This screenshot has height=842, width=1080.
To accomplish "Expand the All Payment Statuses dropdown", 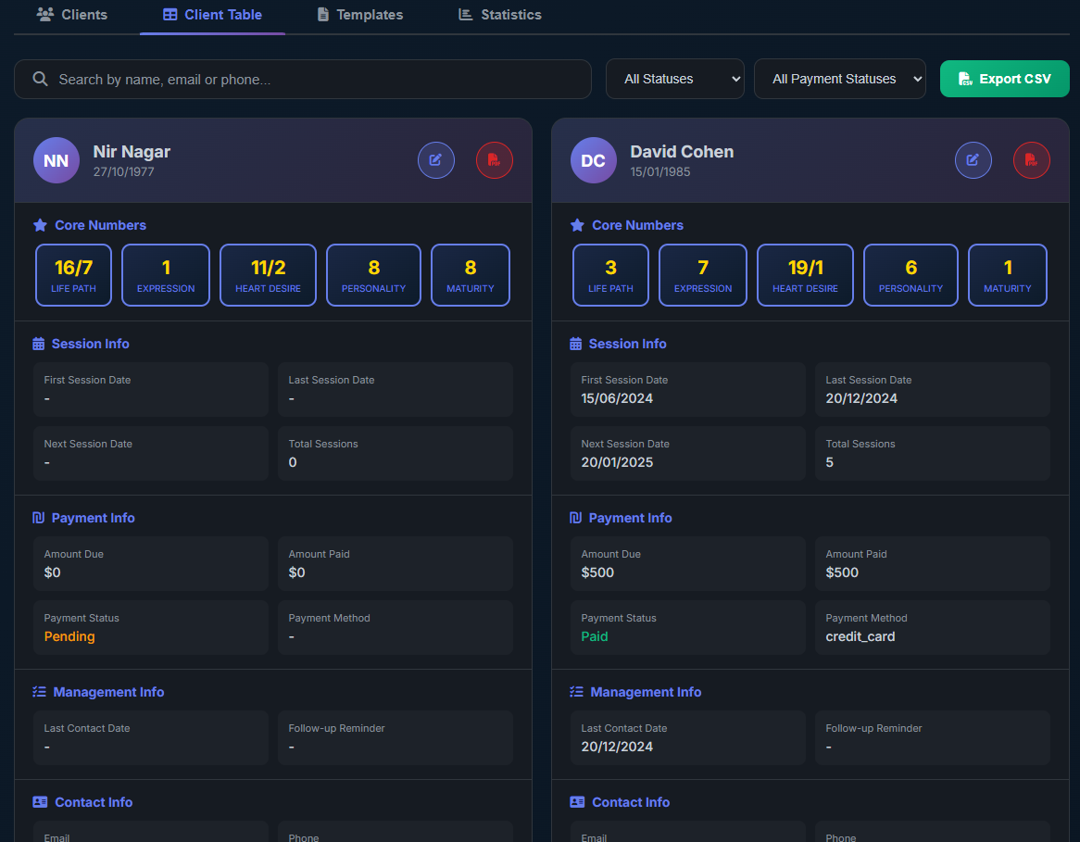I will [839, 80].
